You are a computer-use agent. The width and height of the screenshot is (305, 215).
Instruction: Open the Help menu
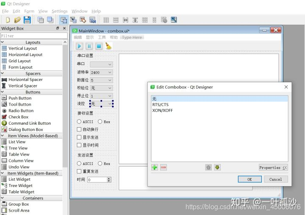[96, 11]
